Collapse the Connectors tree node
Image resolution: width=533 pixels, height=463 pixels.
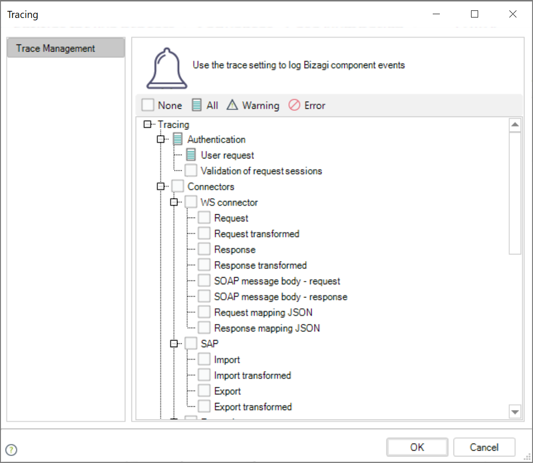point(160,186)
